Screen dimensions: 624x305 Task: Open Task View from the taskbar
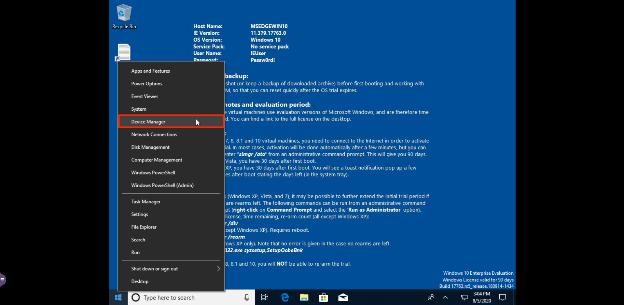[264, 298]
